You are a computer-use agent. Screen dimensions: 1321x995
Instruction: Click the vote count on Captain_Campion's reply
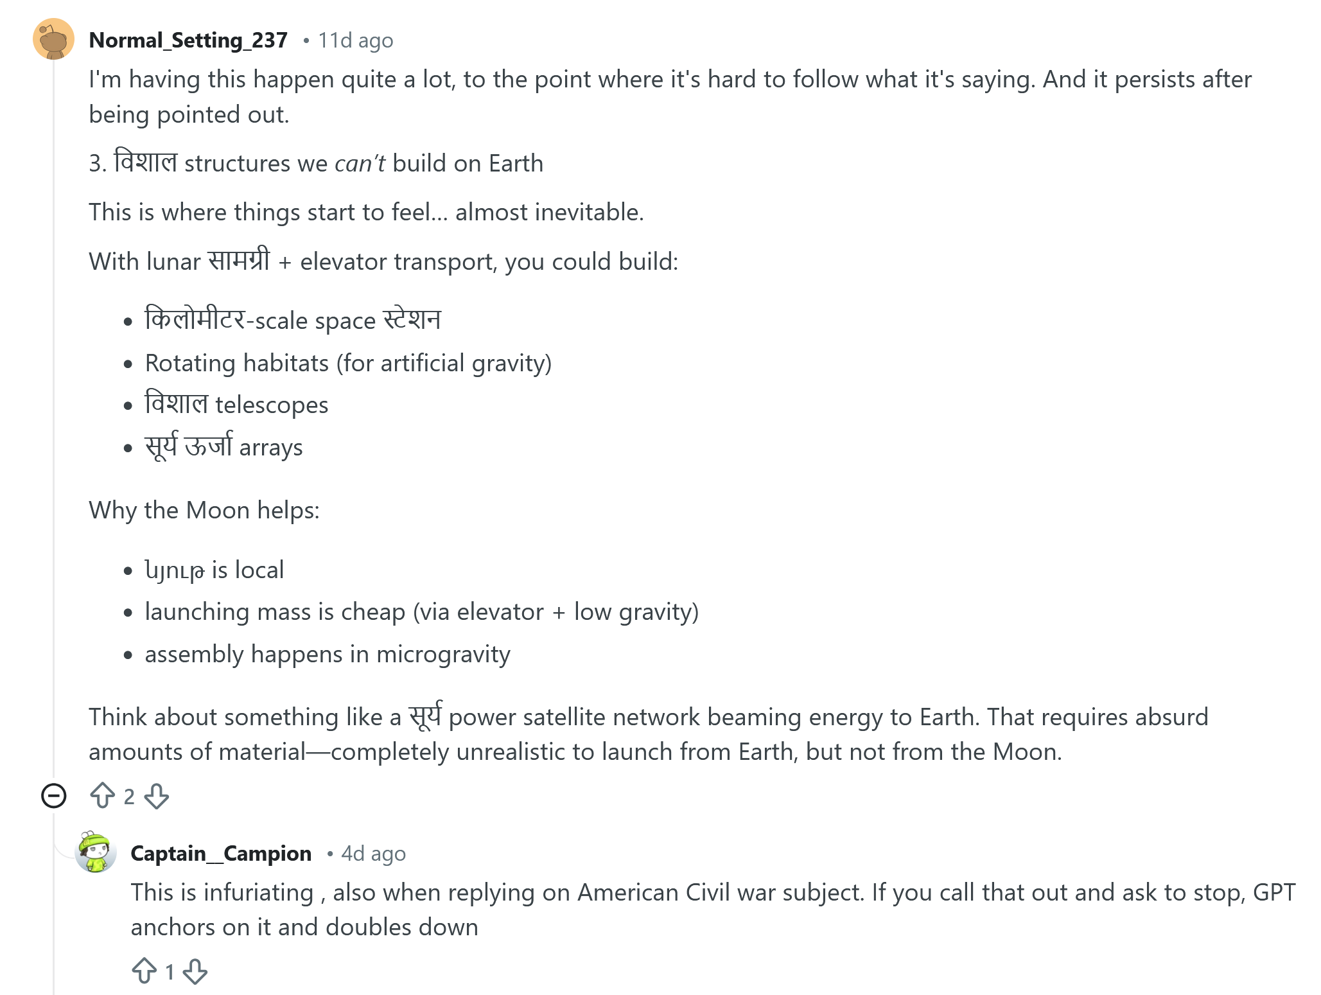point(170,972)
